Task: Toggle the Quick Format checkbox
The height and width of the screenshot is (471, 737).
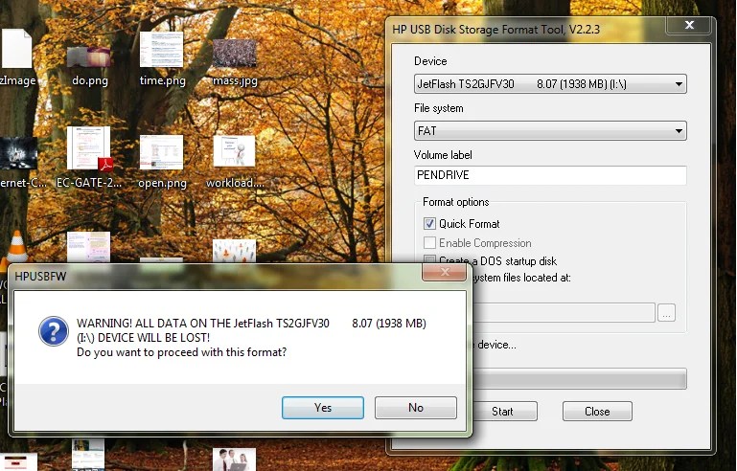Action: [429, 223]
